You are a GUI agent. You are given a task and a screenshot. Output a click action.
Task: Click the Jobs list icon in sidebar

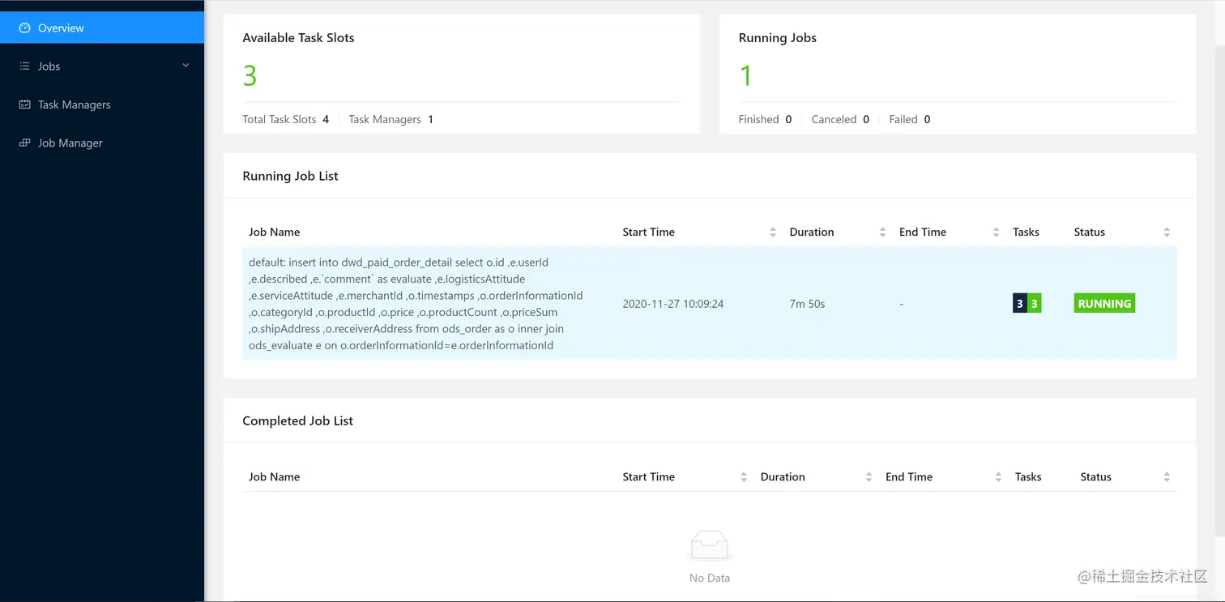(24, 66)
